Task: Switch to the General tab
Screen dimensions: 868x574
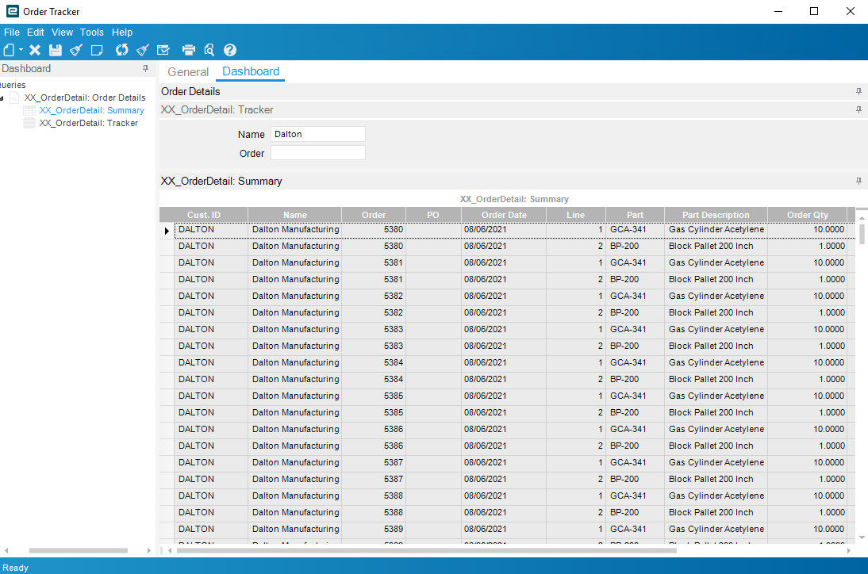Action: [x=188, y=71]
